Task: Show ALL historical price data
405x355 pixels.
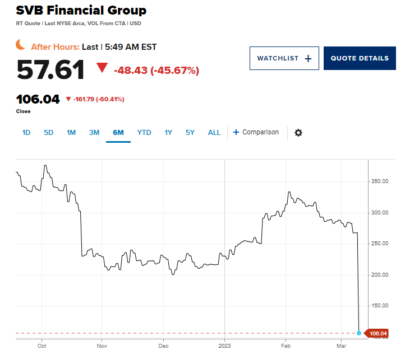Action: [x=214, y=133]
